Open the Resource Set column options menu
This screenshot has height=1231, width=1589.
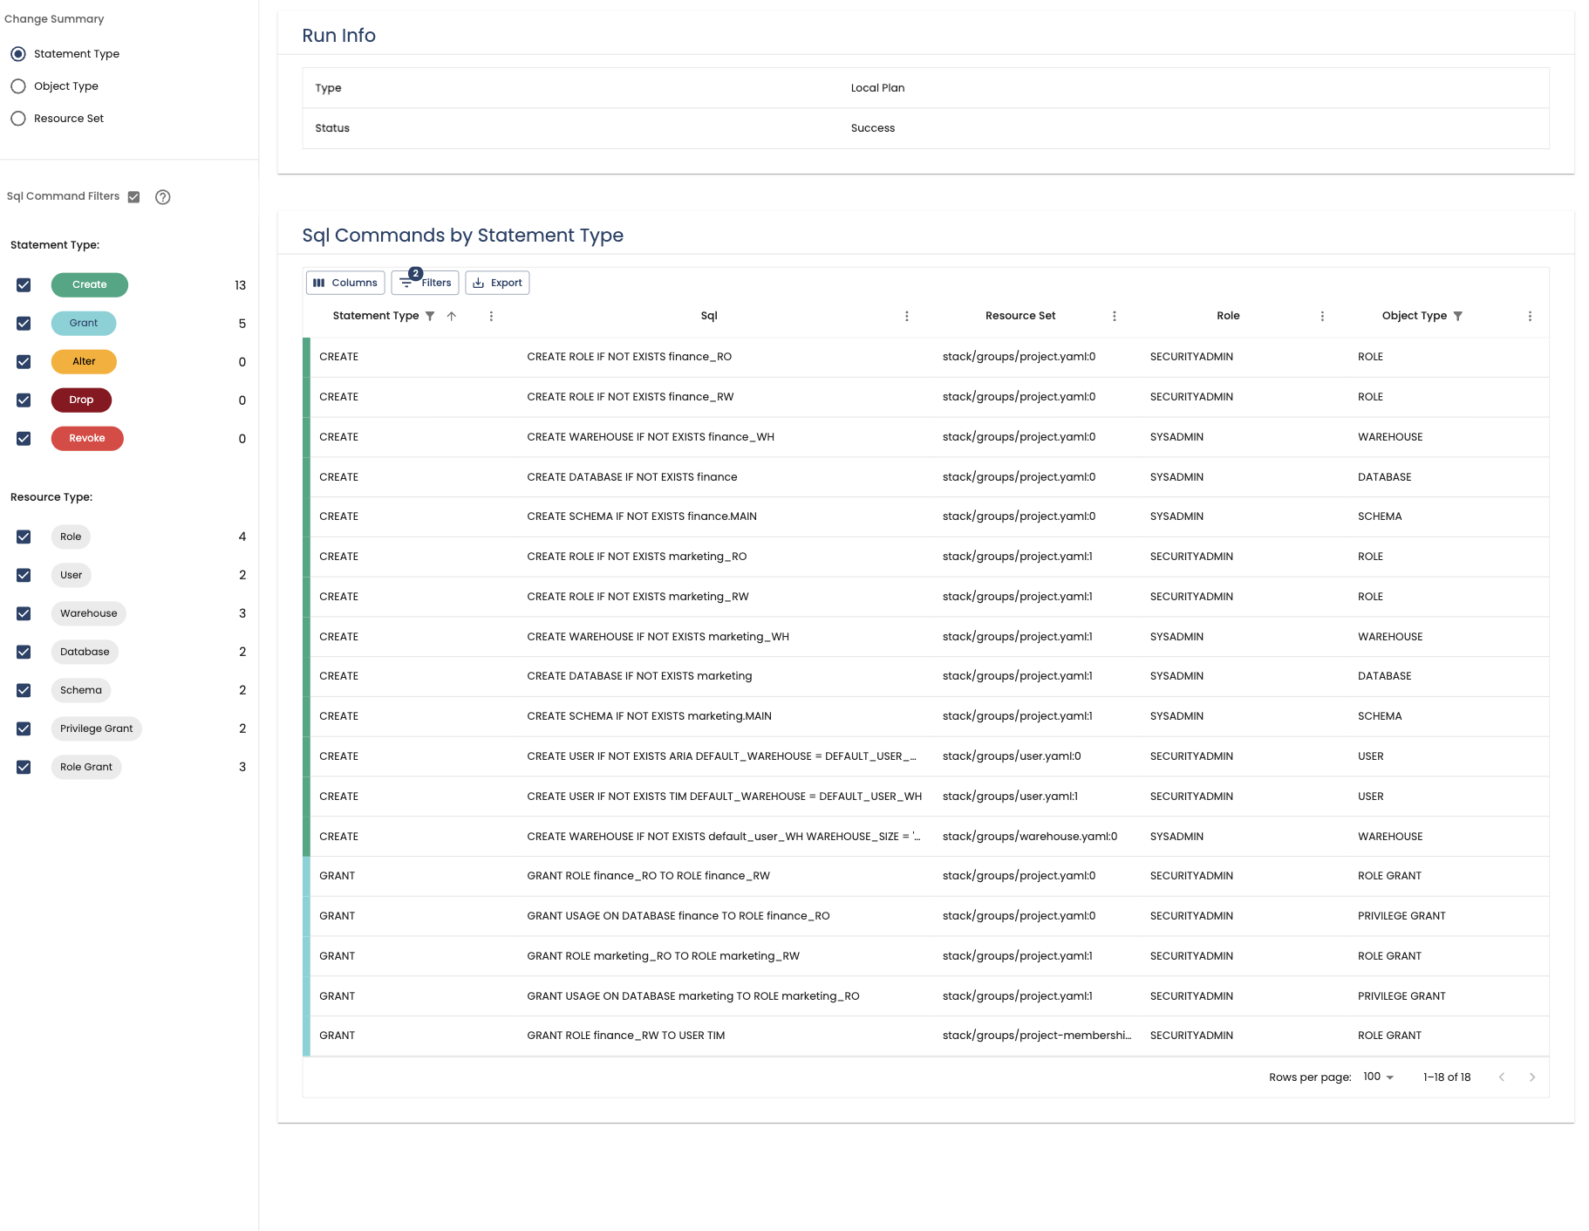1115,316
